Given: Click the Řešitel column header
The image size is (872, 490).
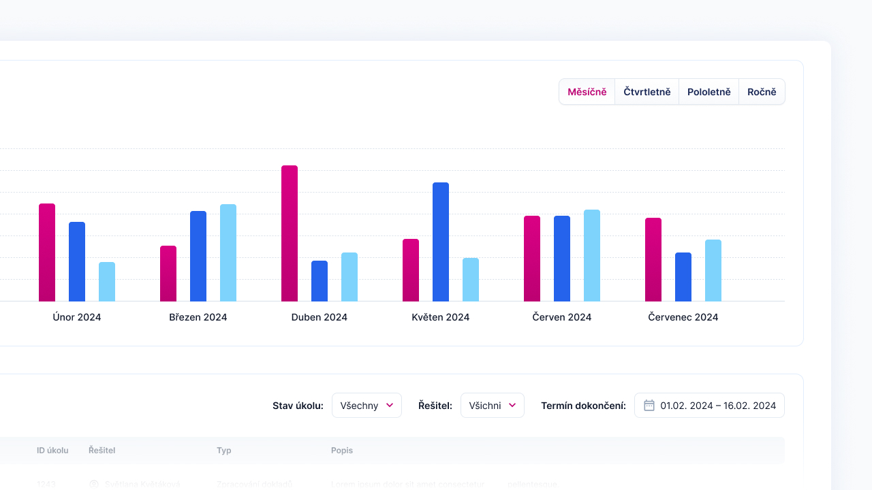Looking at the screenshot, I should click(101, 450).
